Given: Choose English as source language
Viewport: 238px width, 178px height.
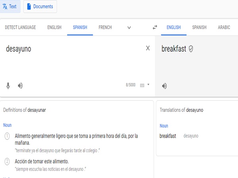Looking at the screenshot, I should (x=54, y=27).
